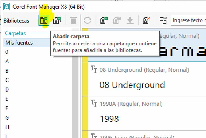
Task: Click the circular refresh arrows icon
Action: [87, 20]
